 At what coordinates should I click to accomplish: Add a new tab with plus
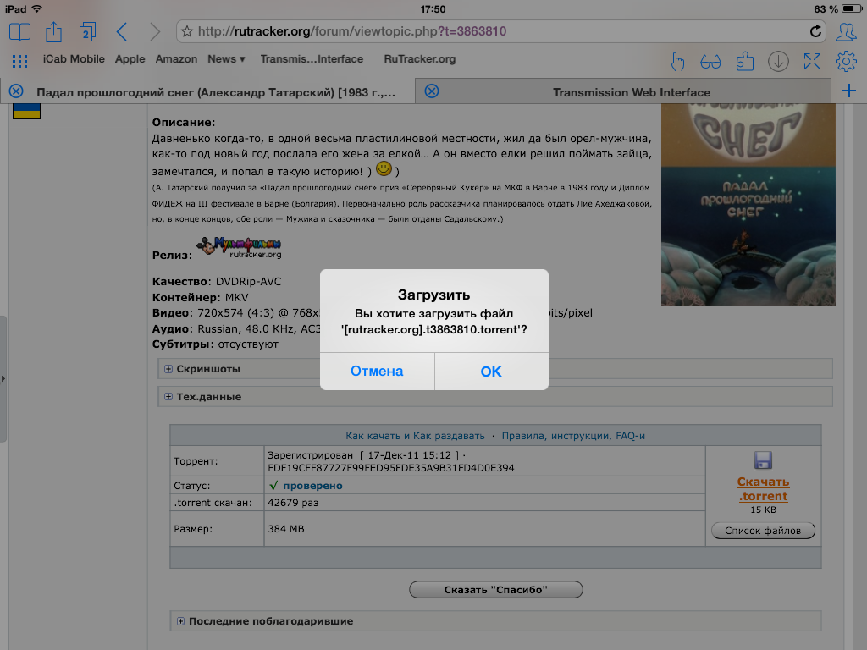tap(848, 91)
